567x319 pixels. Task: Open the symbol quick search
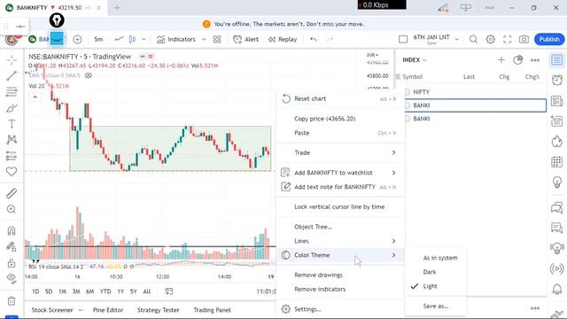click(x=473, y=39)
